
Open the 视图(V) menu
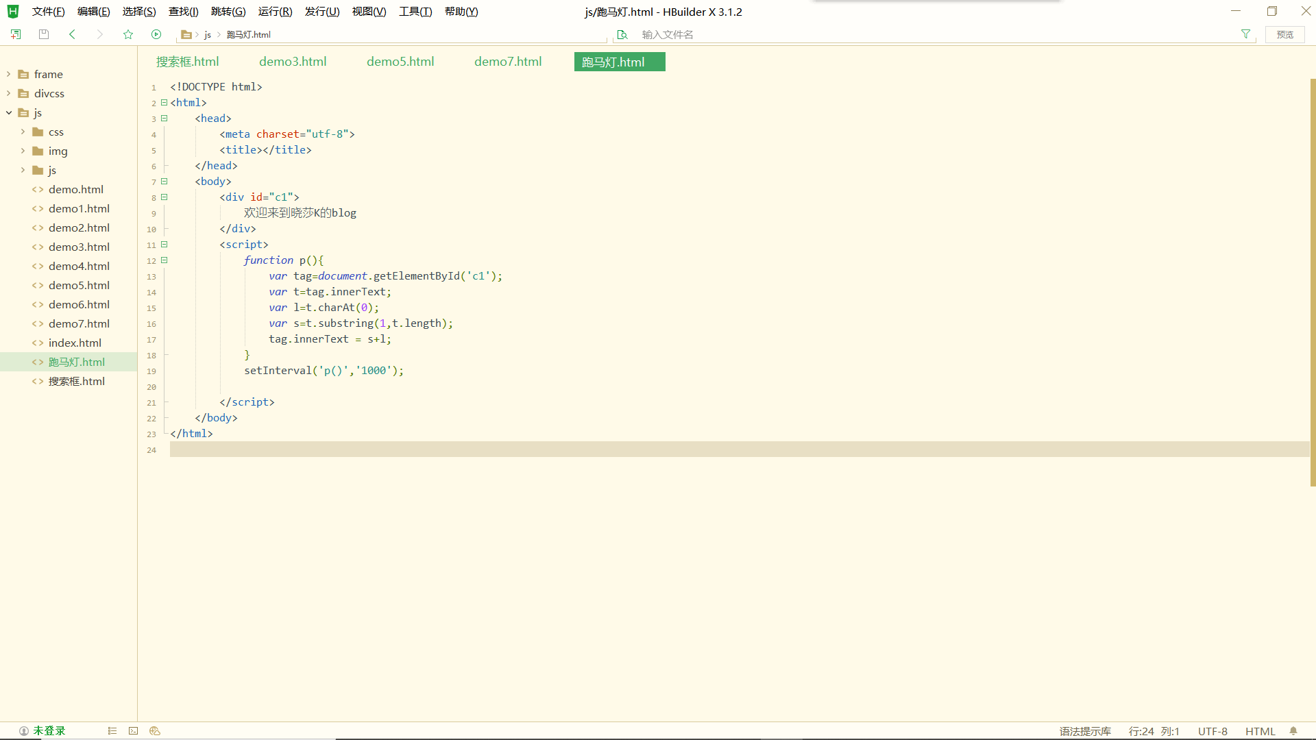(369, 12)
